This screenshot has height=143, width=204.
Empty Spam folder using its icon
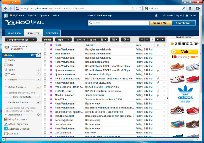(x=38, y=70)
